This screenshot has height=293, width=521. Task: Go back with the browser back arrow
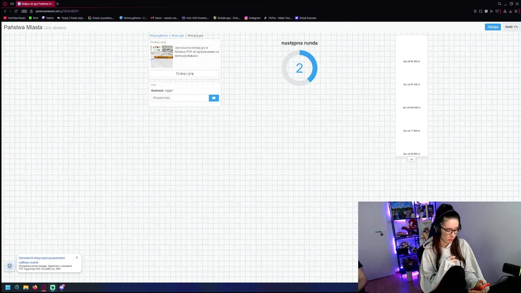[x=5, y=11]
